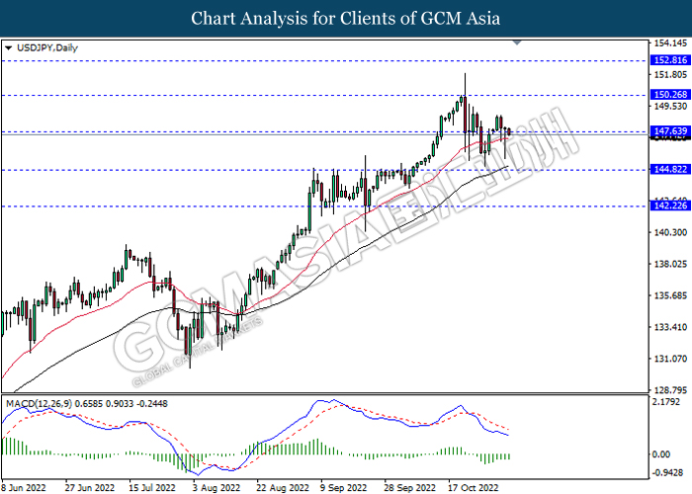Click the 133.410 price axis value
692x494 pixels.
(x=670, y=327)
